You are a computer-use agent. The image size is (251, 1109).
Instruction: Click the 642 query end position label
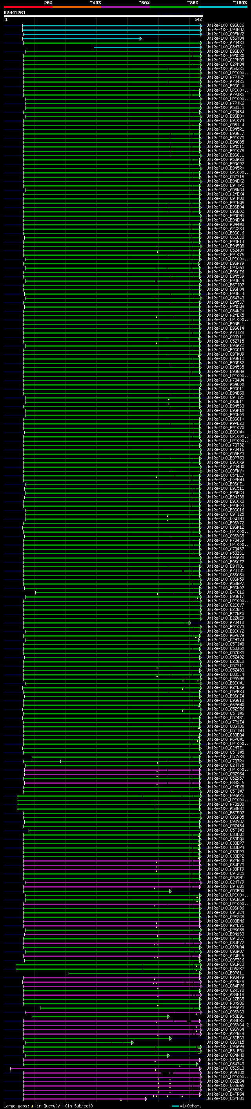(198, 19)
